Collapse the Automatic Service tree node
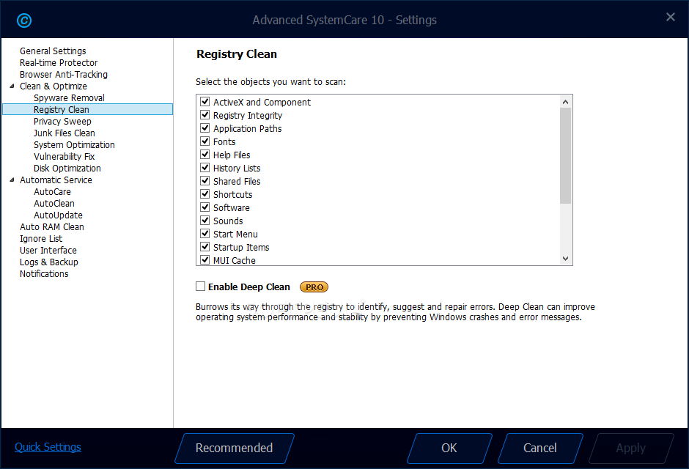689x469 pixels. click(12, 180)
